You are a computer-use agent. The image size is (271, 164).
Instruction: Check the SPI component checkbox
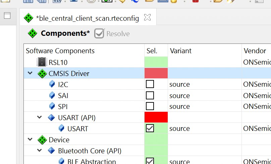point(150,106)
